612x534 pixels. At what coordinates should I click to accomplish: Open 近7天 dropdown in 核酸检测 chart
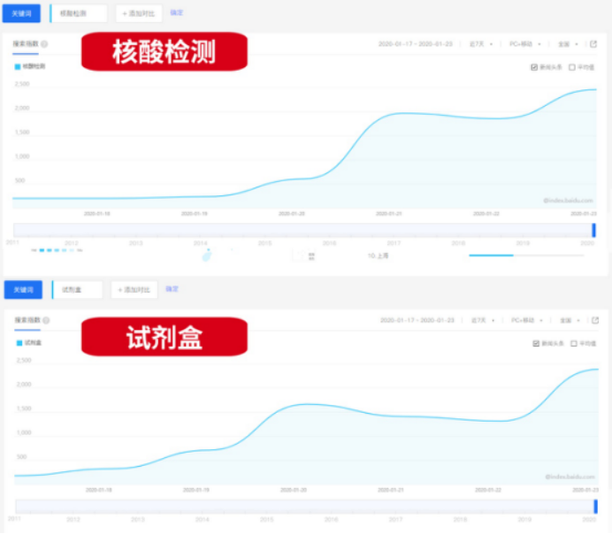(x=480, y=44)
